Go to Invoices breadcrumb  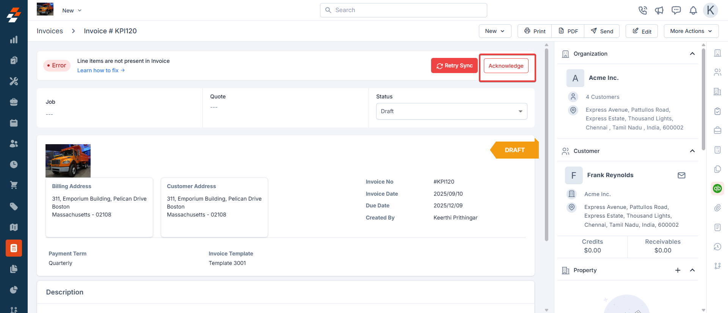tap(50, 31)
